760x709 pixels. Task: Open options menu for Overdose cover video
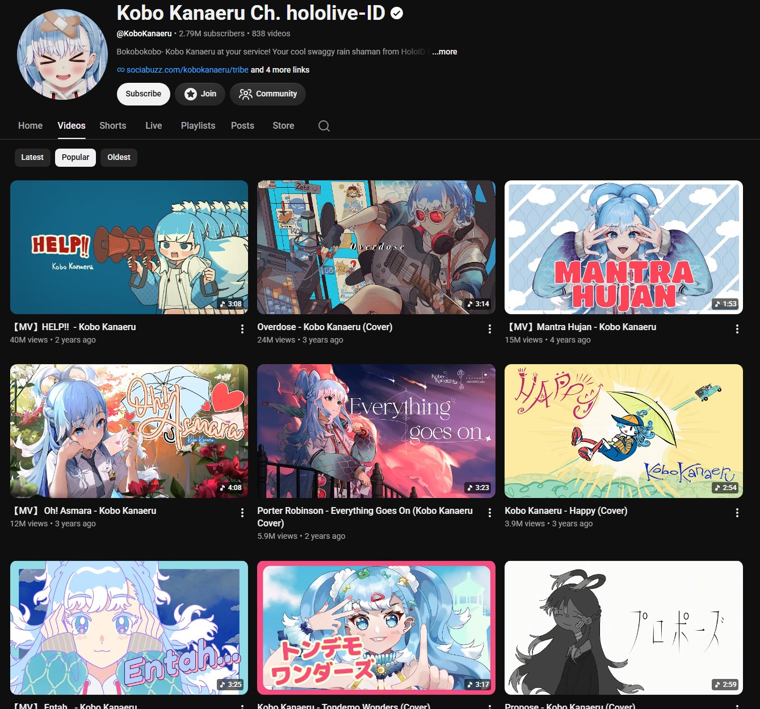coord(490,329)
